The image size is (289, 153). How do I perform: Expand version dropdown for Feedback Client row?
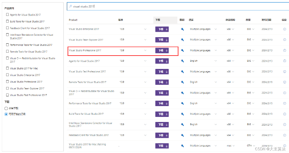click(145, 135)
